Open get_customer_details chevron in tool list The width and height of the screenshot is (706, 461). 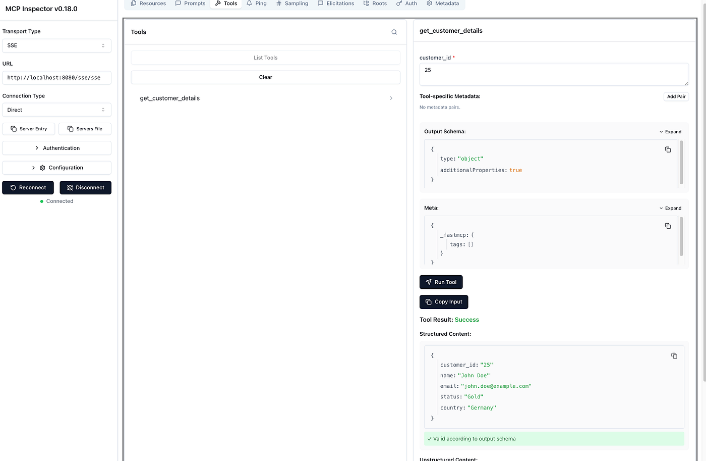tap(391, 98)
